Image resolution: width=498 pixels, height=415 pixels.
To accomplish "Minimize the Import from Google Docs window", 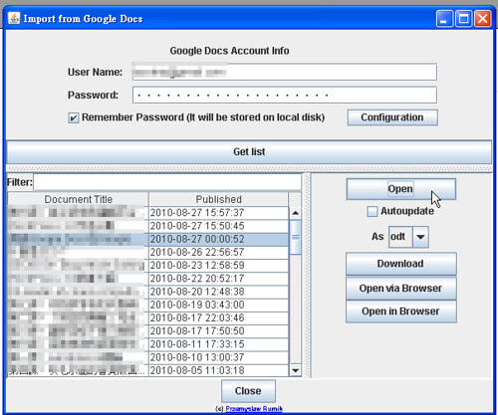I will pyautogui.click(x=444, y=19).
